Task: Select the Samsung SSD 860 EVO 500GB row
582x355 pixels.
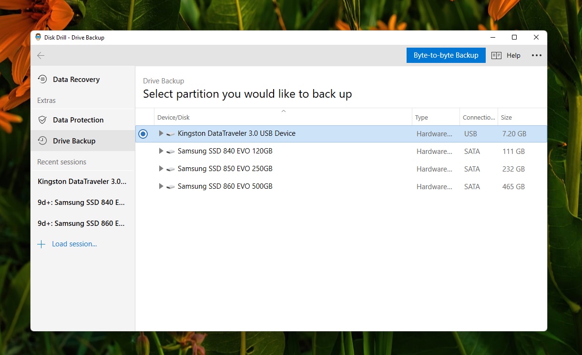Action: point(341,187)
